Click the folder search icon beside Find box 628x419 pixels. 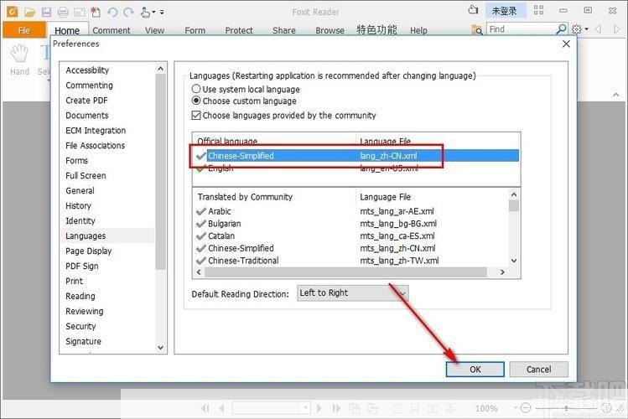tap(477, 29)
